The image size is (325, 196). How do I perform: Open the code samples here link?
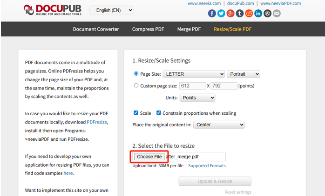point(68,173)
